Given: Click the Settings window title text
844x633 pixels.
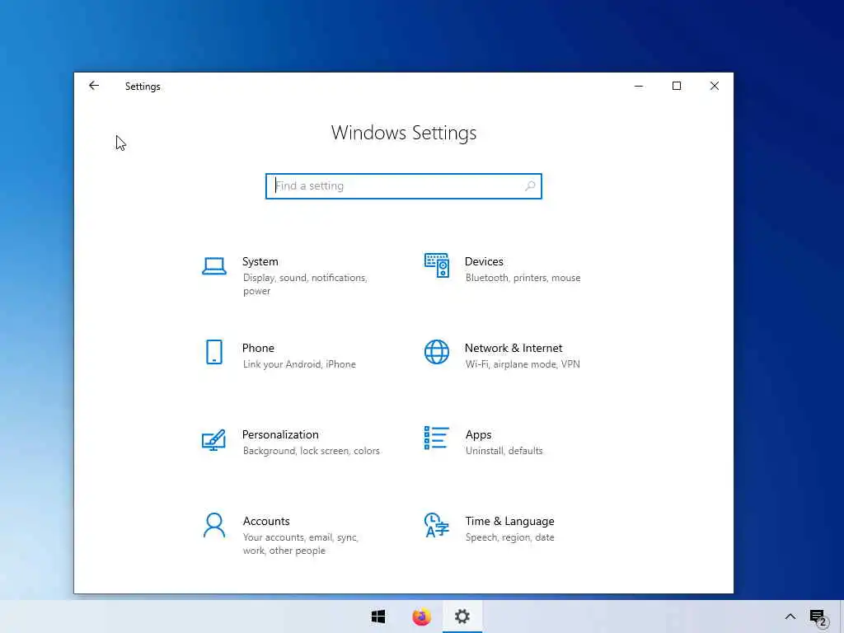Looking at the screenshot, I should [x=143, y=87].
